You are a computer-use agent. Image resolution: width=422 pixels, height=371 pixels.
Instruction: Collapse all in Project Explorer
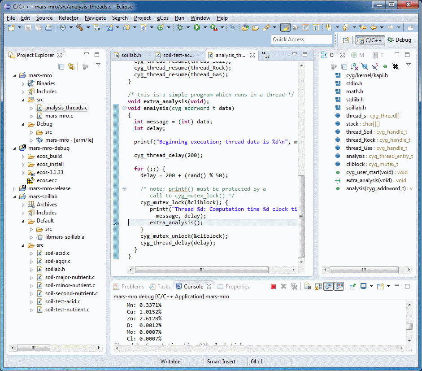[x=61, y=67]
